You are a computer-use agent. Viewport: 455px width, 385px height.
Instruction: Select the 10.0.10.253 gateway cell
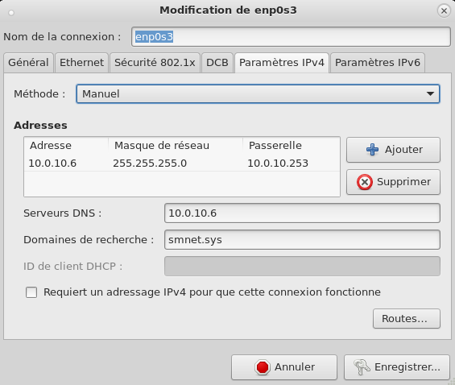[x=278, y=164]
